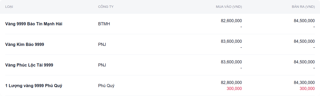Select the CÔNG TY column header
The image size is (320, 96).
pyautogui.click(x=106, y=7)
